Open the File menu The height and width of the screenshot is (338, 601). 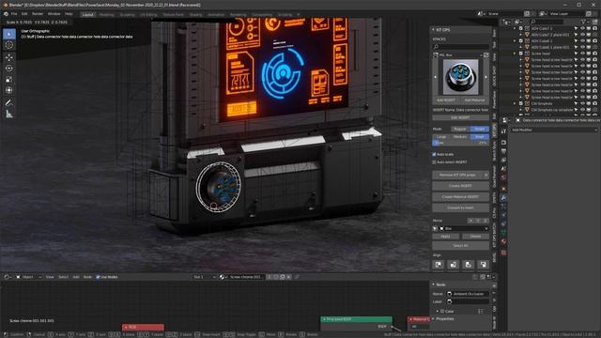[14, 14]
